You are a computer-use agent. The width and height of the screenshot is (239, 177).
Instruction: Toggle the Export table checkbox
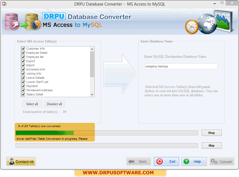tap(23, 61)
